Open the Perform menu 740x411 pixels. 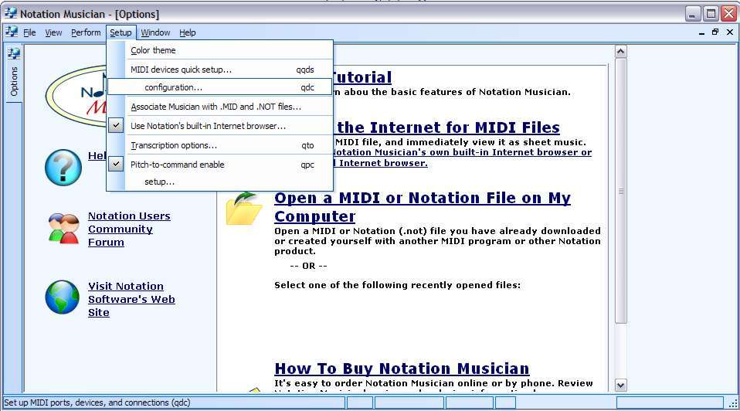[86, 32]
